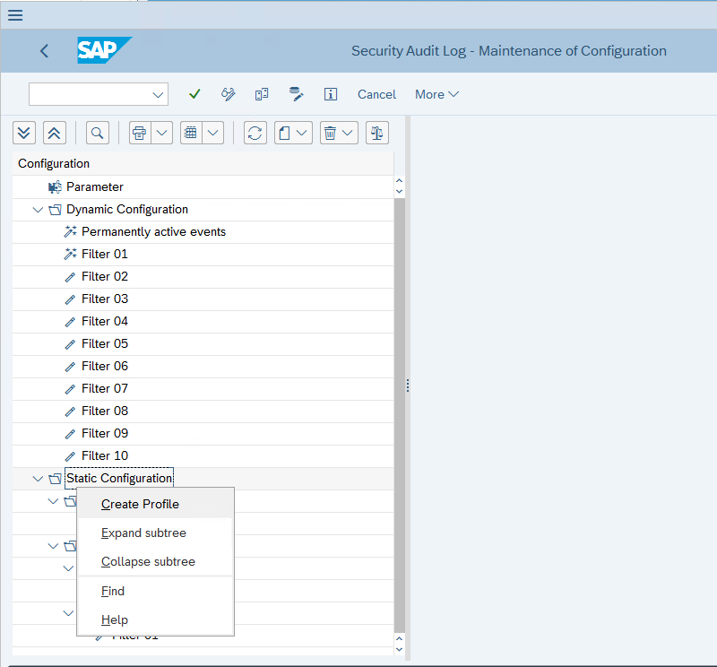717x667 pixels.
Task: Click the information icon in toolbar
Action: 331,94
